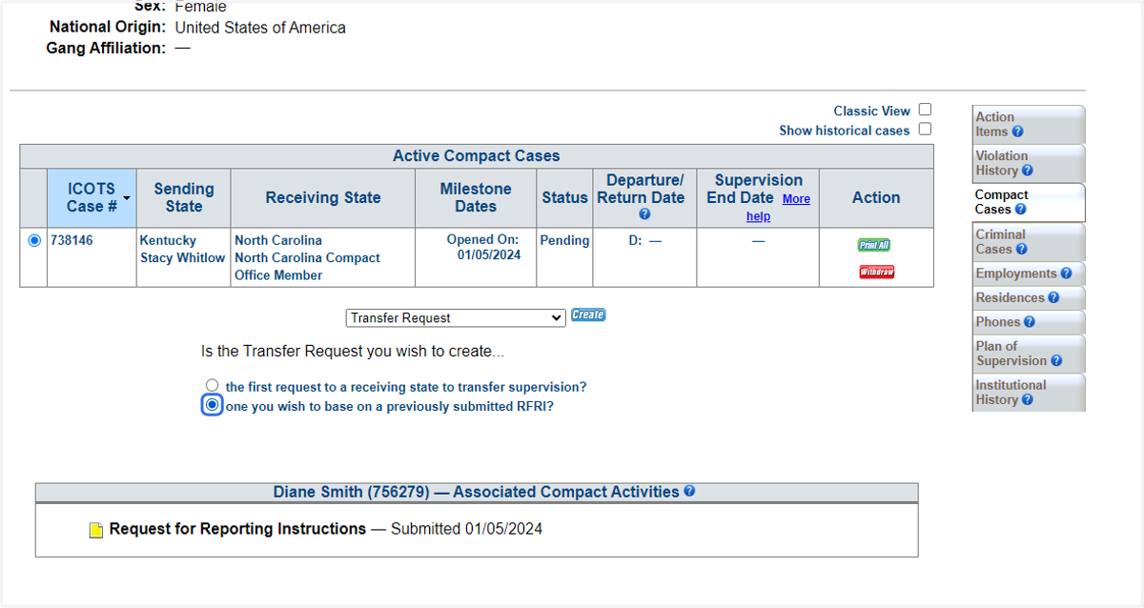Image resolution: width=1144 pixels, height=608 pixels.
Task: Click the red Withdraw button
Action: tap(877, 272)
